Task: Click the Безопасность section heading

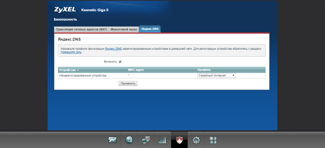Action: click(x=66, y=20)
